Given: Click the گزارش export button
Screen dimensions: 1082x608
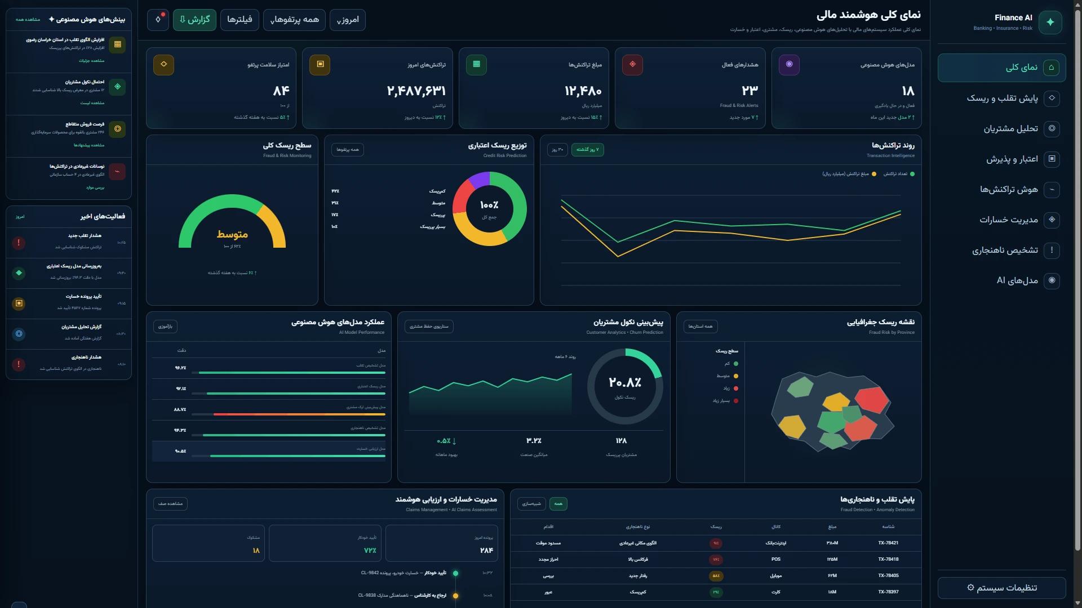Looking at the screenshot, I should [x=194, y=20].
